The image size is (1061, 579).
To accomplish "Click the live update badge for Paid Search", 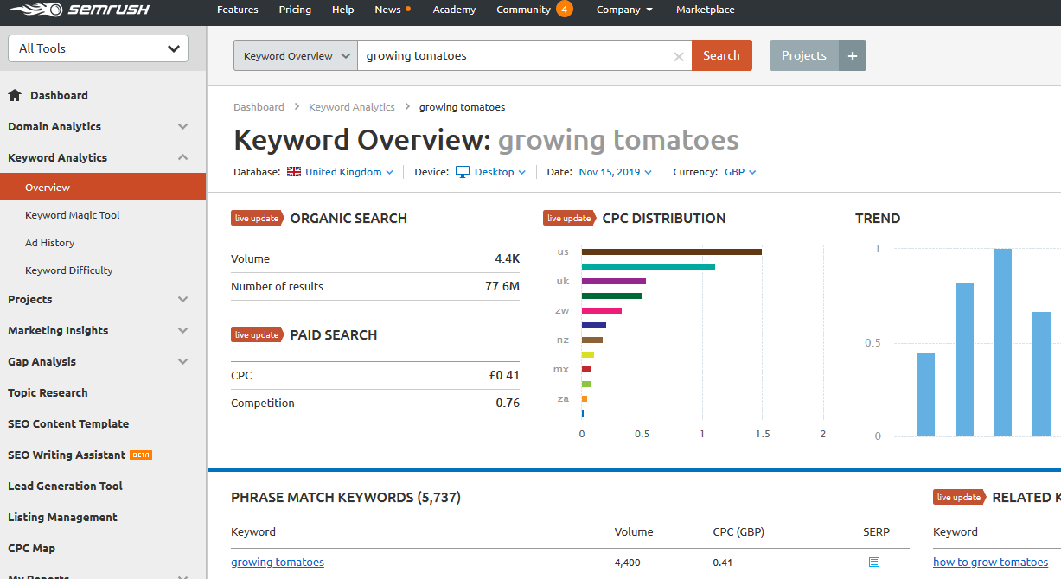I will (x=258, y=334).
